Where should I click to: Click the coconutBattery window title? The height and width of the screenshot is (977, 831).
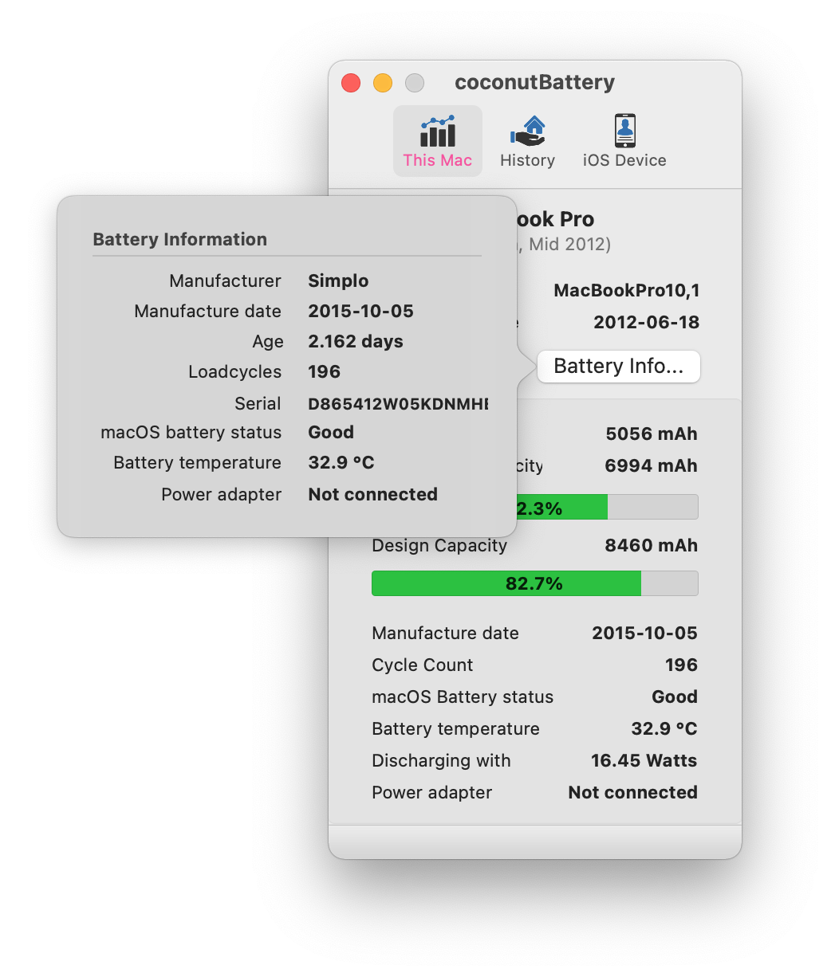pos(534,82)
